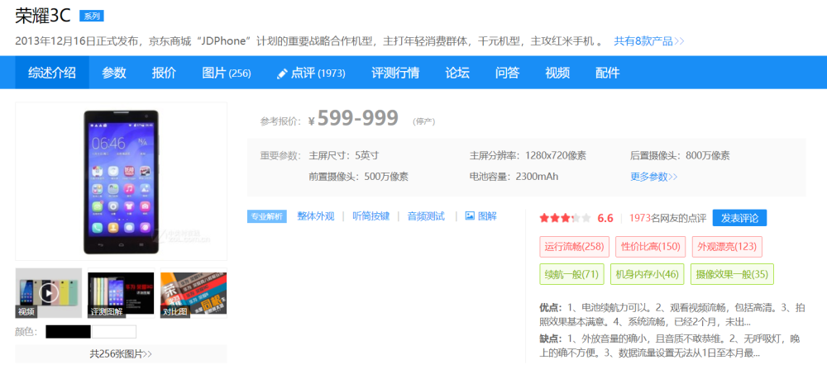Open the 整体外观 analysis link
This screenshot has height=374, width=827.
pos(316,216)
